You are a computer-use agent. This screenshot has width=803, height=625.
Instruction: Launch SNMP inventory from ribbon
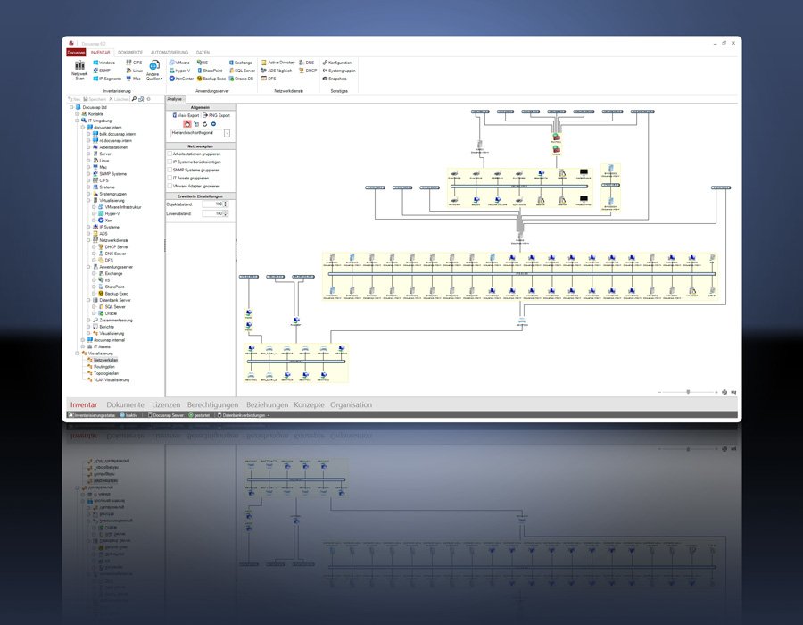(102, 71)
